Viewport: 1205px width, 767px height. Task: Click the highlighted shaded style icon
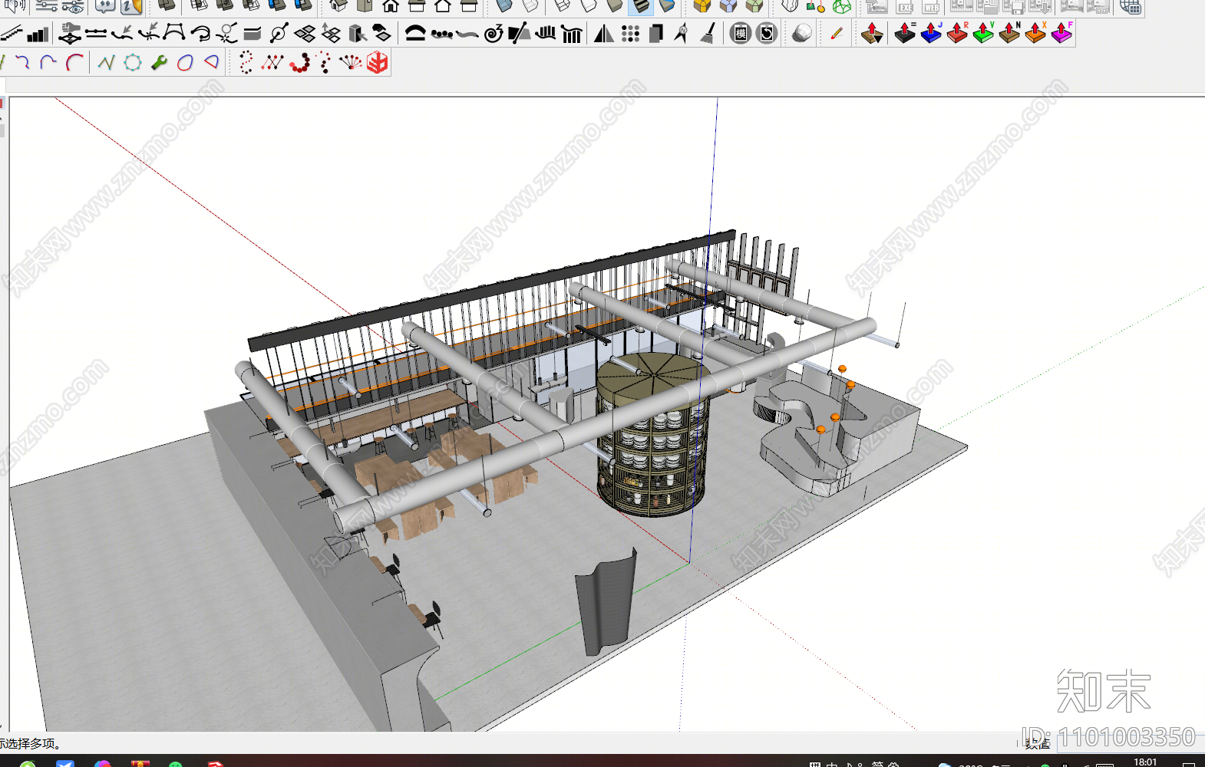[640, 6]
